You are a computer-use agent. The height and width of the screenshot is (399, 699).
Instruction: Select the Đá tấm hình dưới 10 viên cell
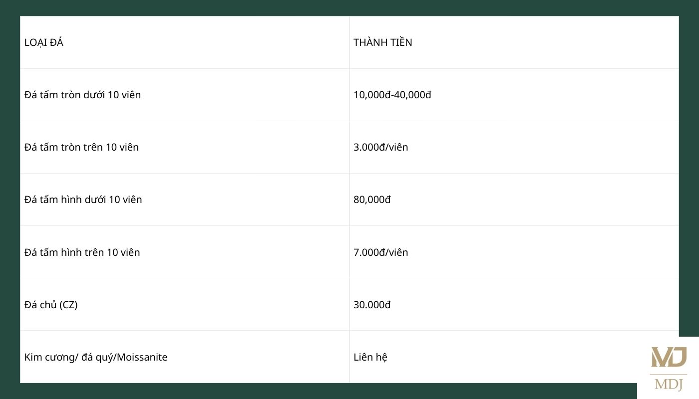[x=83, y=199]
